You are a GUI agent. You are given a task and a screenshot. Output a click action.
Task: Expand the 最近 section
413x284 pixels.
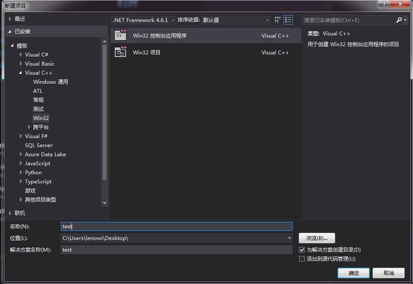point(10,19)
